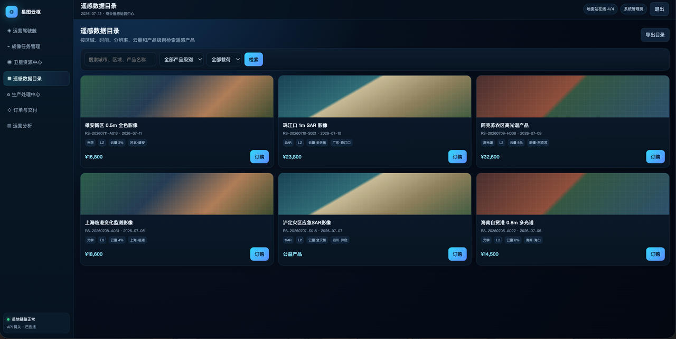The height and width of the screenshot is (339, 676).
Task: Click the 公益产品 label
Action: 293,254
